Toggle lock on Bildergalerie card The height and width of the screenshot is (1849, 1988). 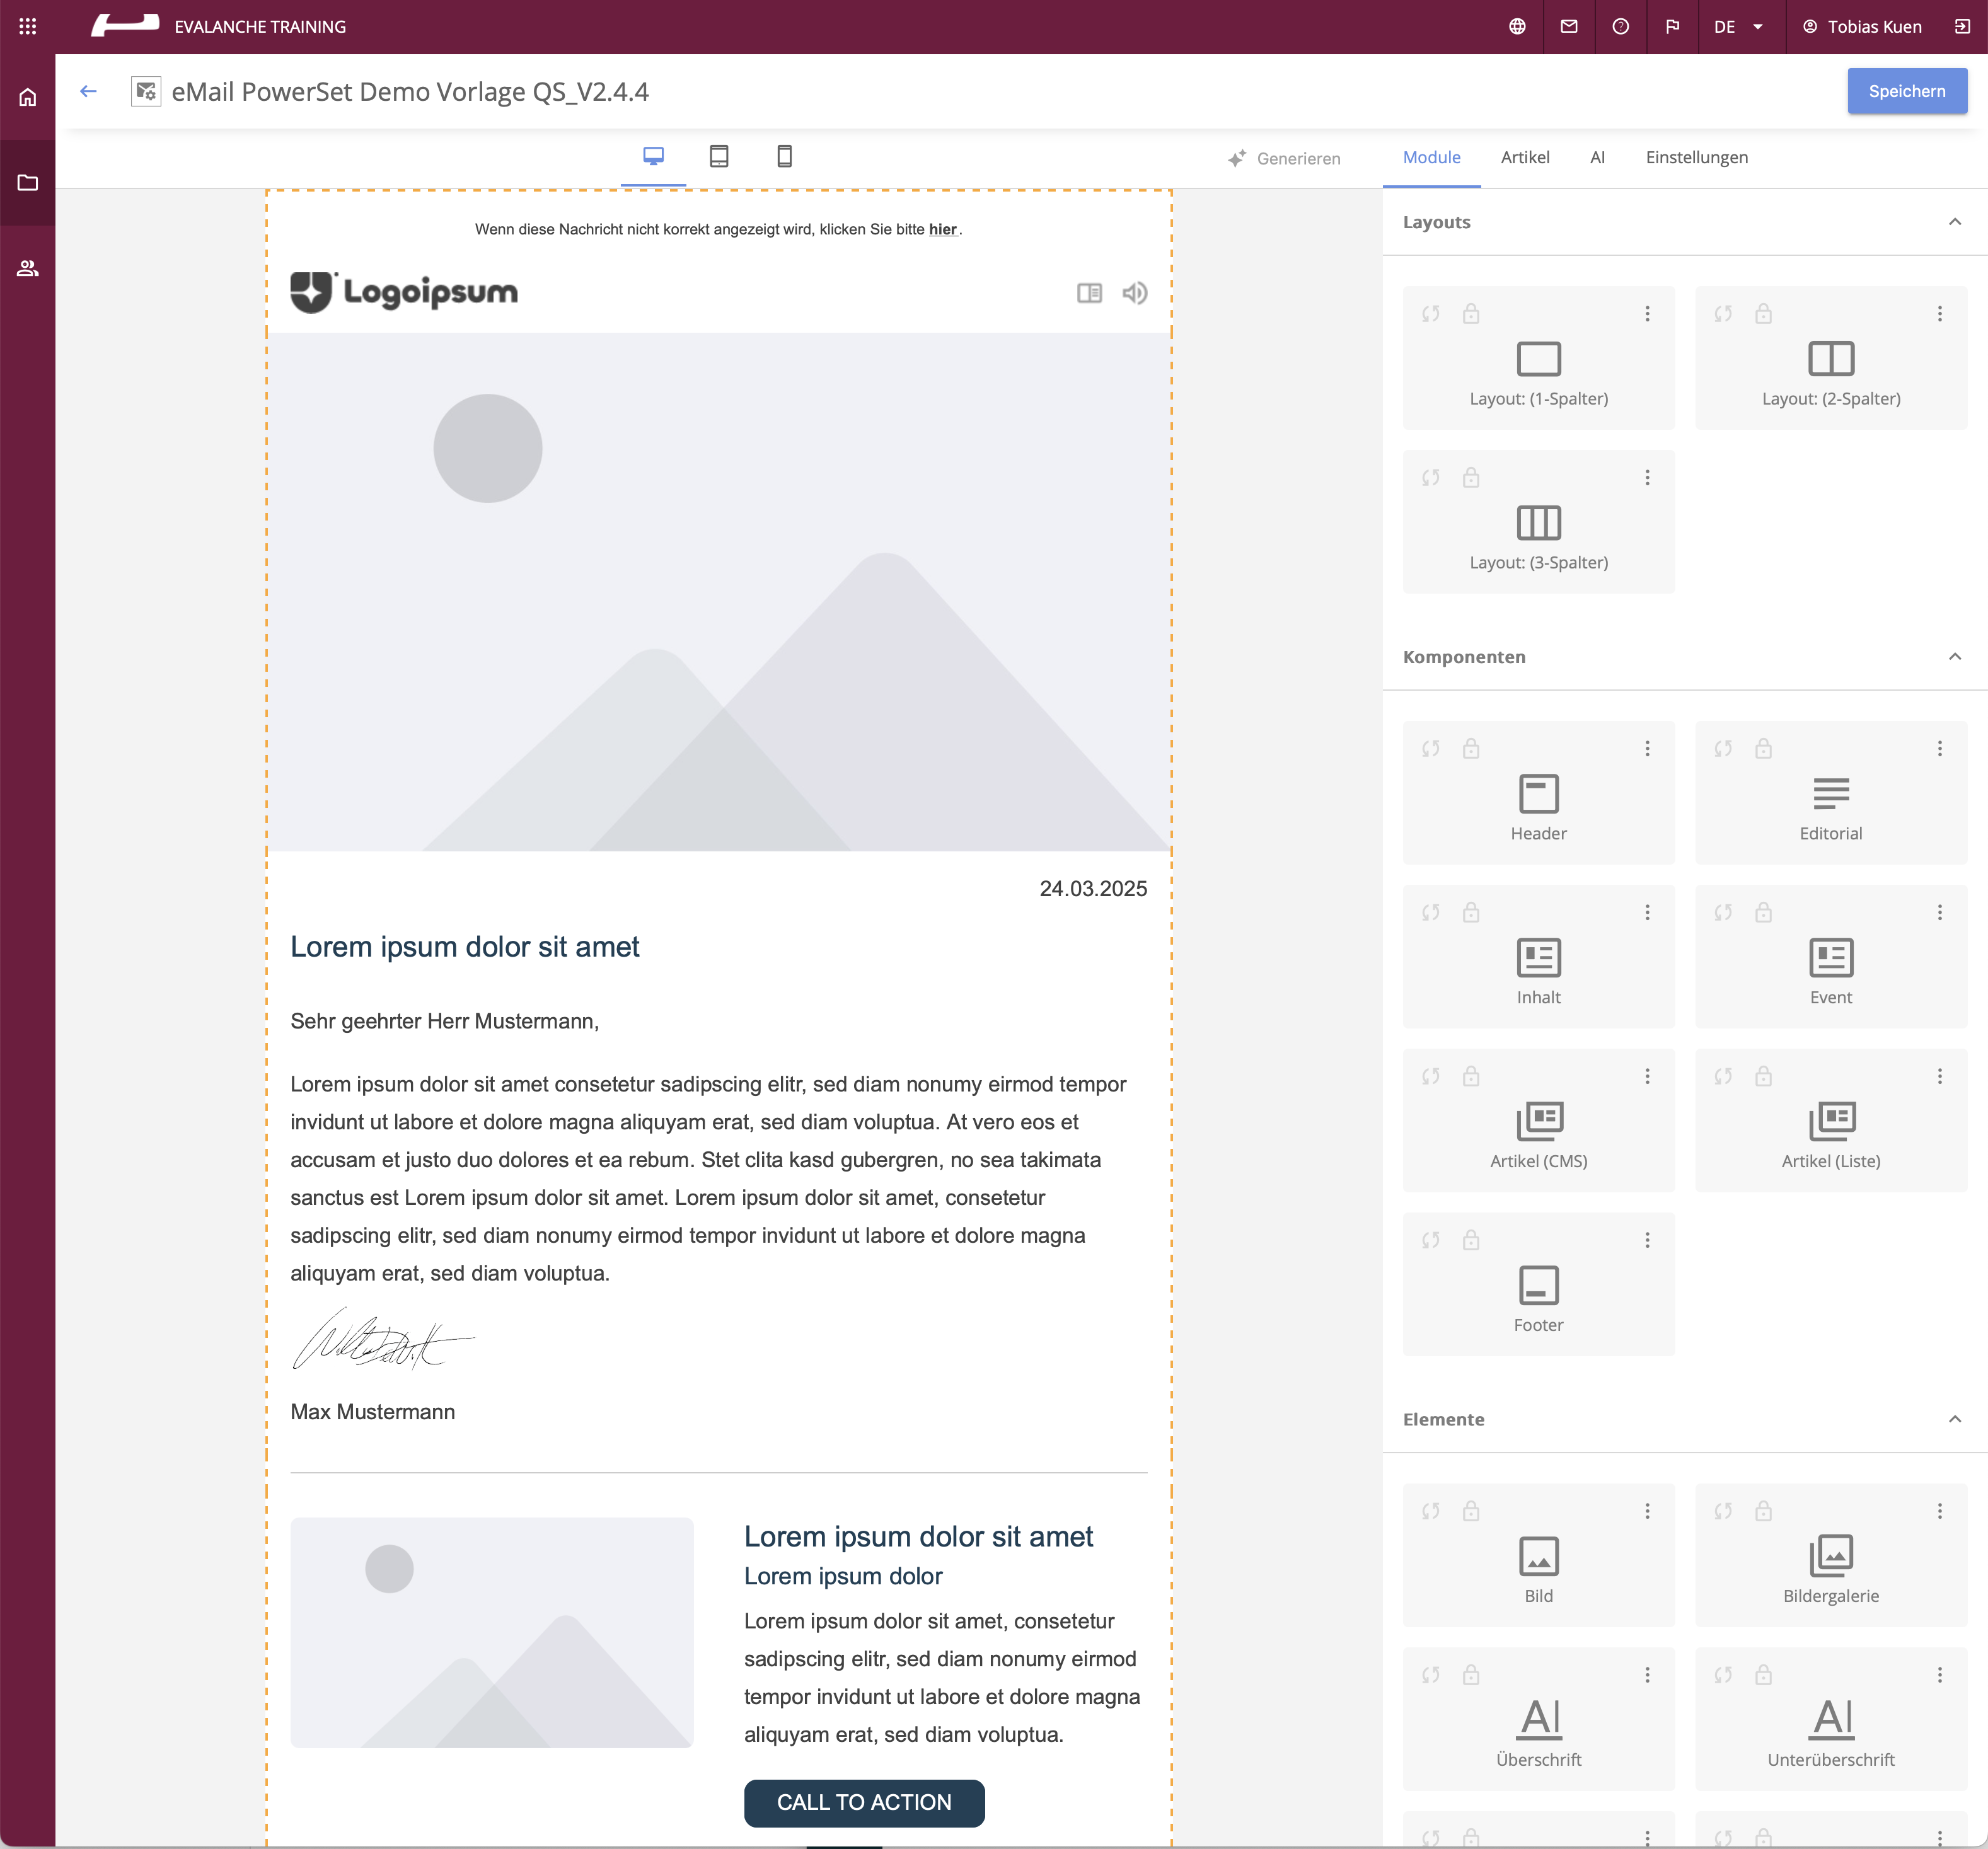click(x=1763, y=1512)
